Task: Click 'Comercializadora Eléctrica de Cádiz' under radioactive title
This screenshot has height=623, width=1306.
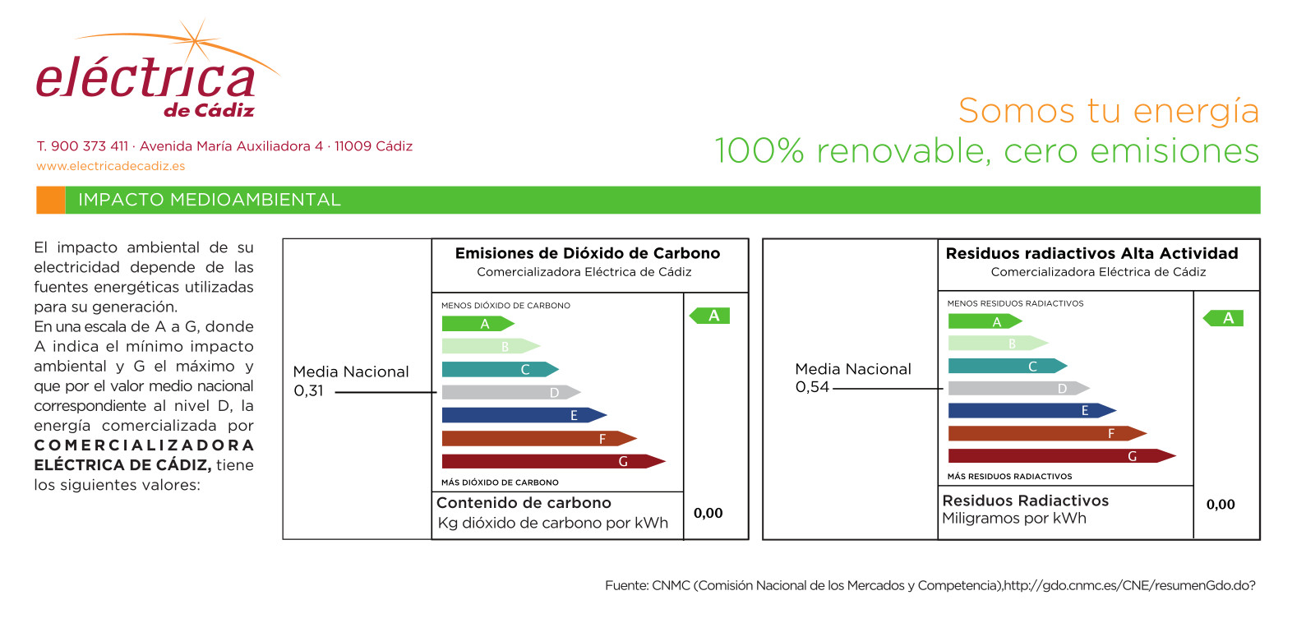Action: (x=1098, y=272)
